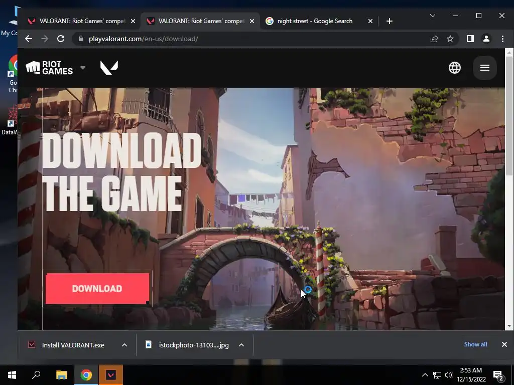Click the page scrollbar up arrow
514x385 pixels.
(x=509, y=52)
